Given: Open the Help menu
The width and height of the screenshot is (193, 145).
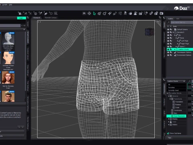Looking at the screenshot, I should [10, 5].
